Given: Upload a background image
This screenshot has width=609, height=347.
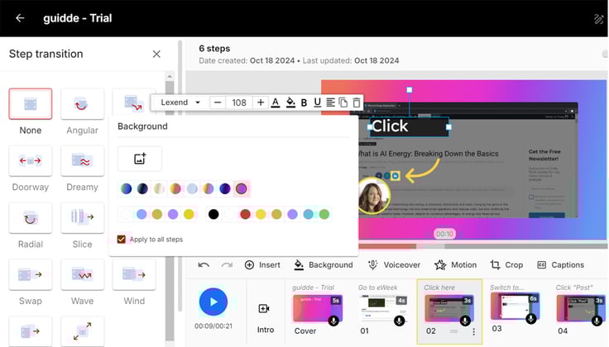Looking at the screenshot, I should [x=140, y=159].
